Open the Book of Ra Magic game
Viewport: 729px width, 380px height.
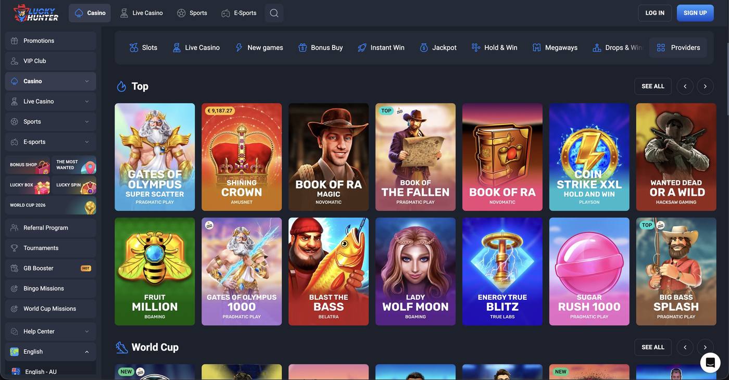[329, 157]
